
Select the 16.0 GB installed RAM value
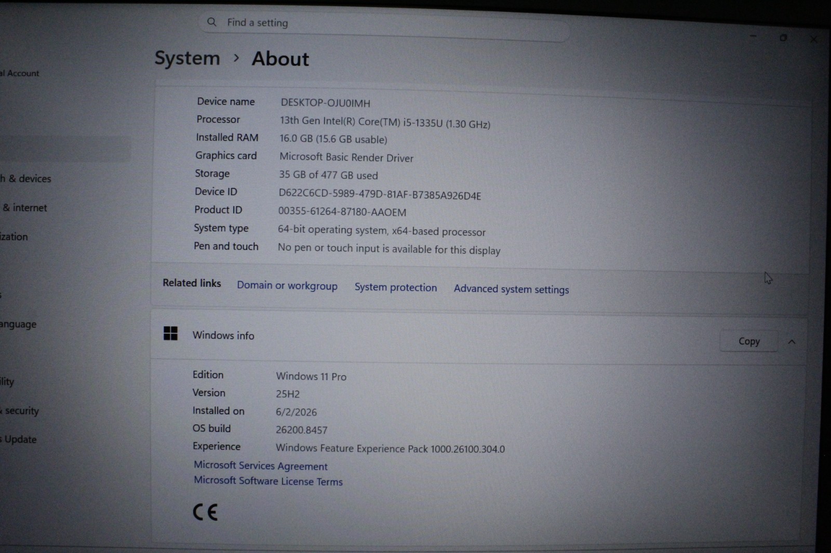point(333,139)
